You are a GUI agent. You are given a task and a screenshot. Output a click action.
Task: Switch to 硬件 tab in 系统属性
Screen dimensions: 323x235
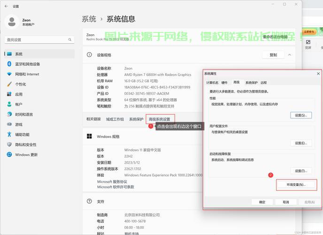pos(224,83)
